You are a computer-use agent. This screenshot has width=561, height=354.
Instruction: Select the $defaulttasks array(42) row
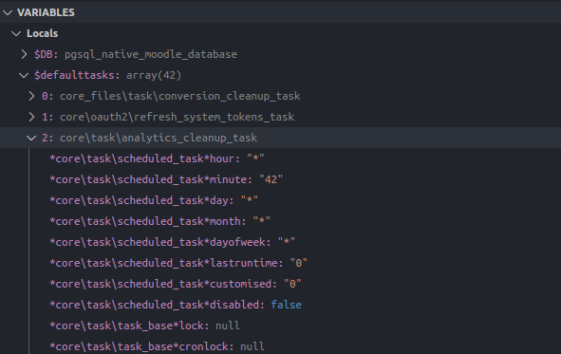point(281,75)
